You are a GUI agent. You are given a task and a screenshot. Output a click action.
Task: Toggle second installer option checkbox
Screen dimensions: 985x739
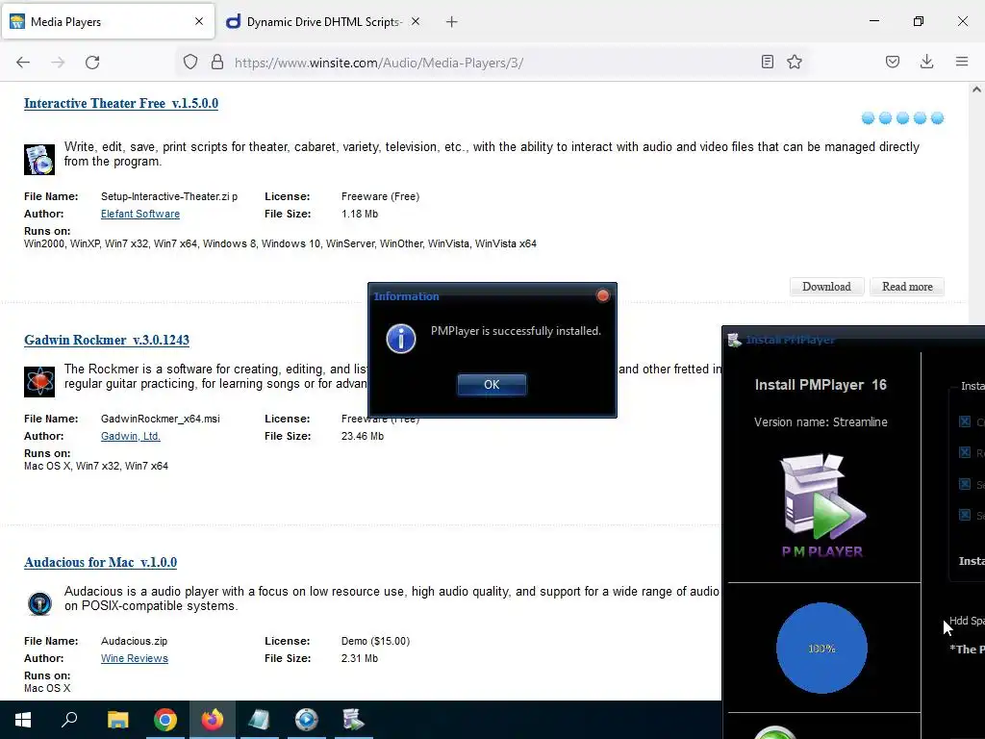(x=965, y=452)
